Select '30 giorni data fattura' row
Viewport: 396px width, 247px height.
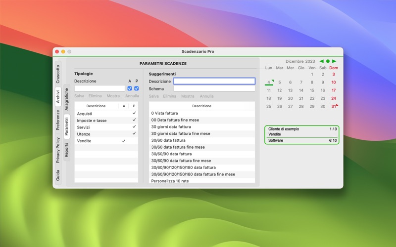202,127
